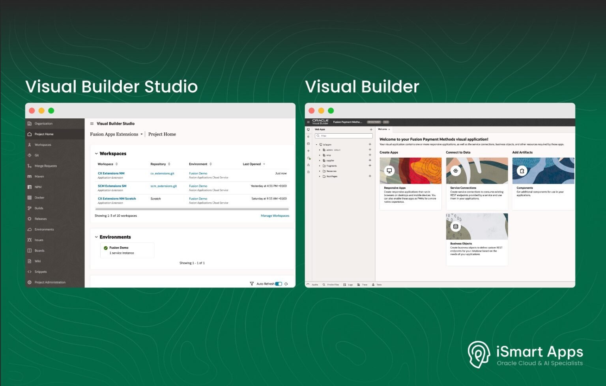
Task: Click the Git icon in the sidebar
Action: pyautogui.click(x=30, y=155)
